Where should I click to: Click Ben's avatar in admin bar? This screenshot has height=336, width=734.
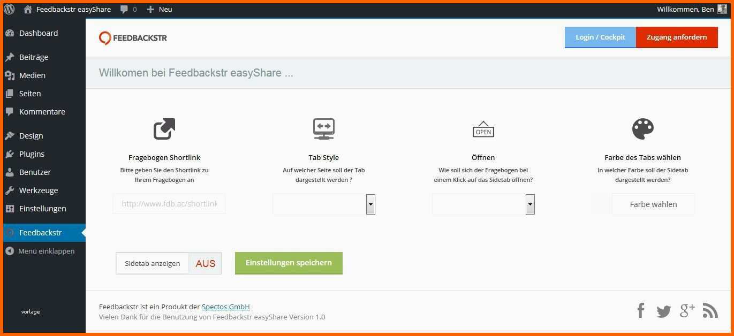pos(722,9)
